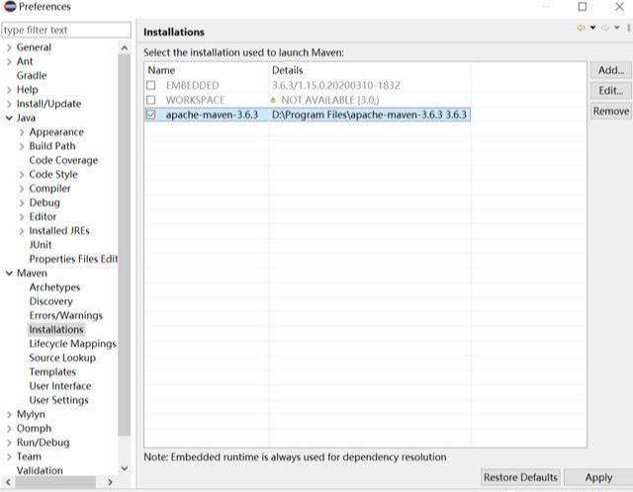Expand the Compiler node
The width and height of the screenshot is (633, 492).
(x=22, y=189)
